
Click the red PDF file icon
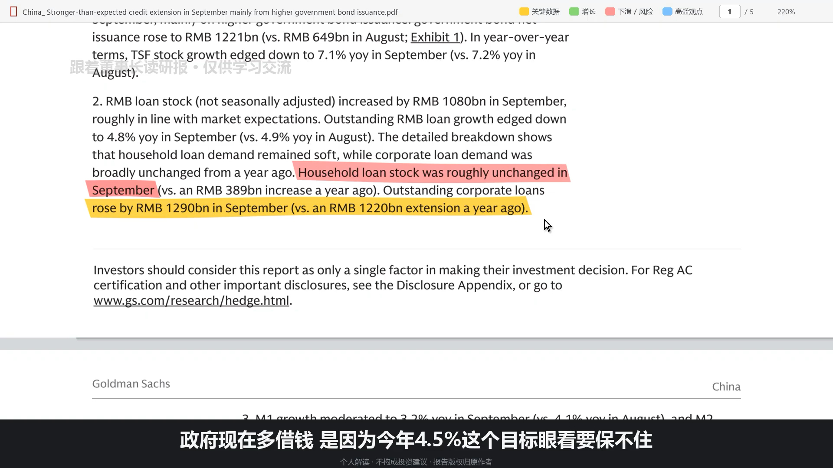pos(13,12)
